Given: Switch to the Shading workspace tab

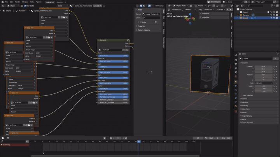Looking at the screenshot, I should [59, 2].
